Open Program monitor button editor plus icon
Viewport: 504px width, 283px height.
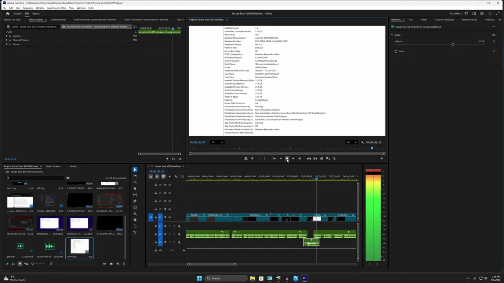(382, 158)
